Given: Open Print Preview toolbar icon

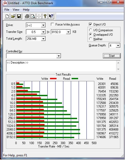Looking at the screenshot, I should coord(33,16).
